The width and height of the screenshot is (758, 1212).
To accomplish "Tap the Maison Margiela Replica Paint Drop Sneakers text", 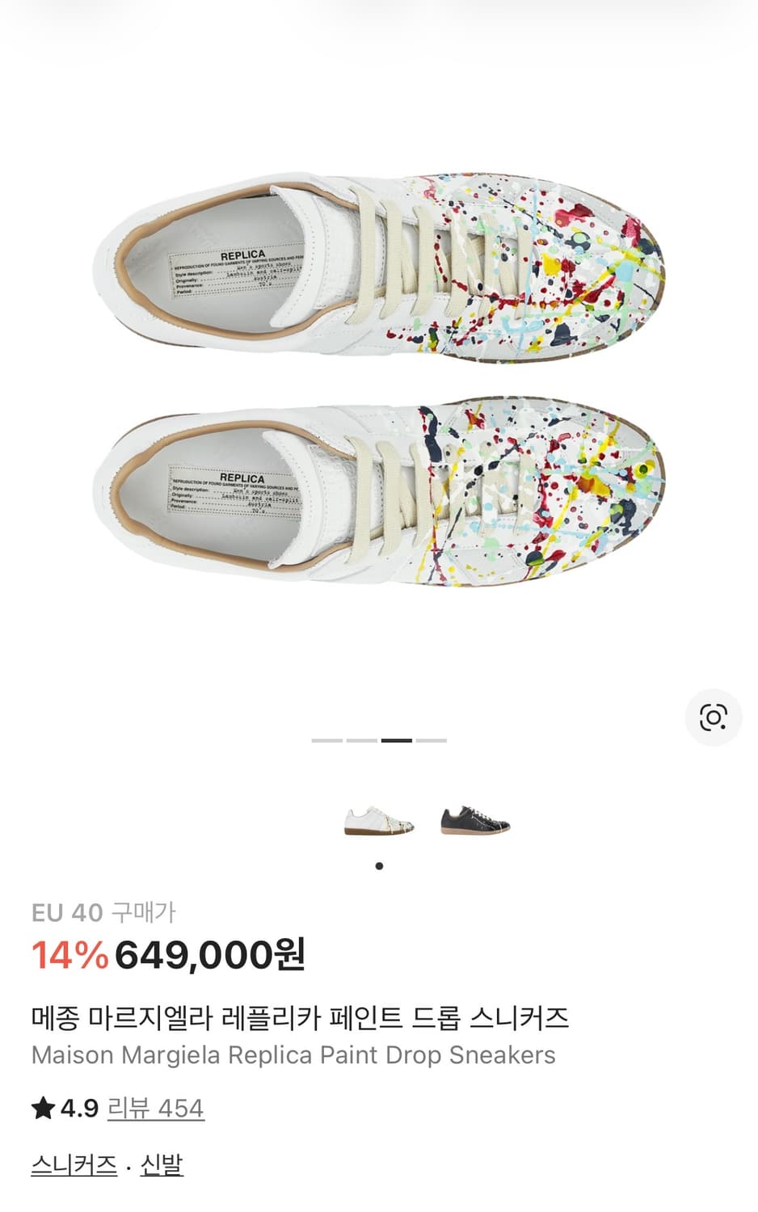I will [293, 1055].
